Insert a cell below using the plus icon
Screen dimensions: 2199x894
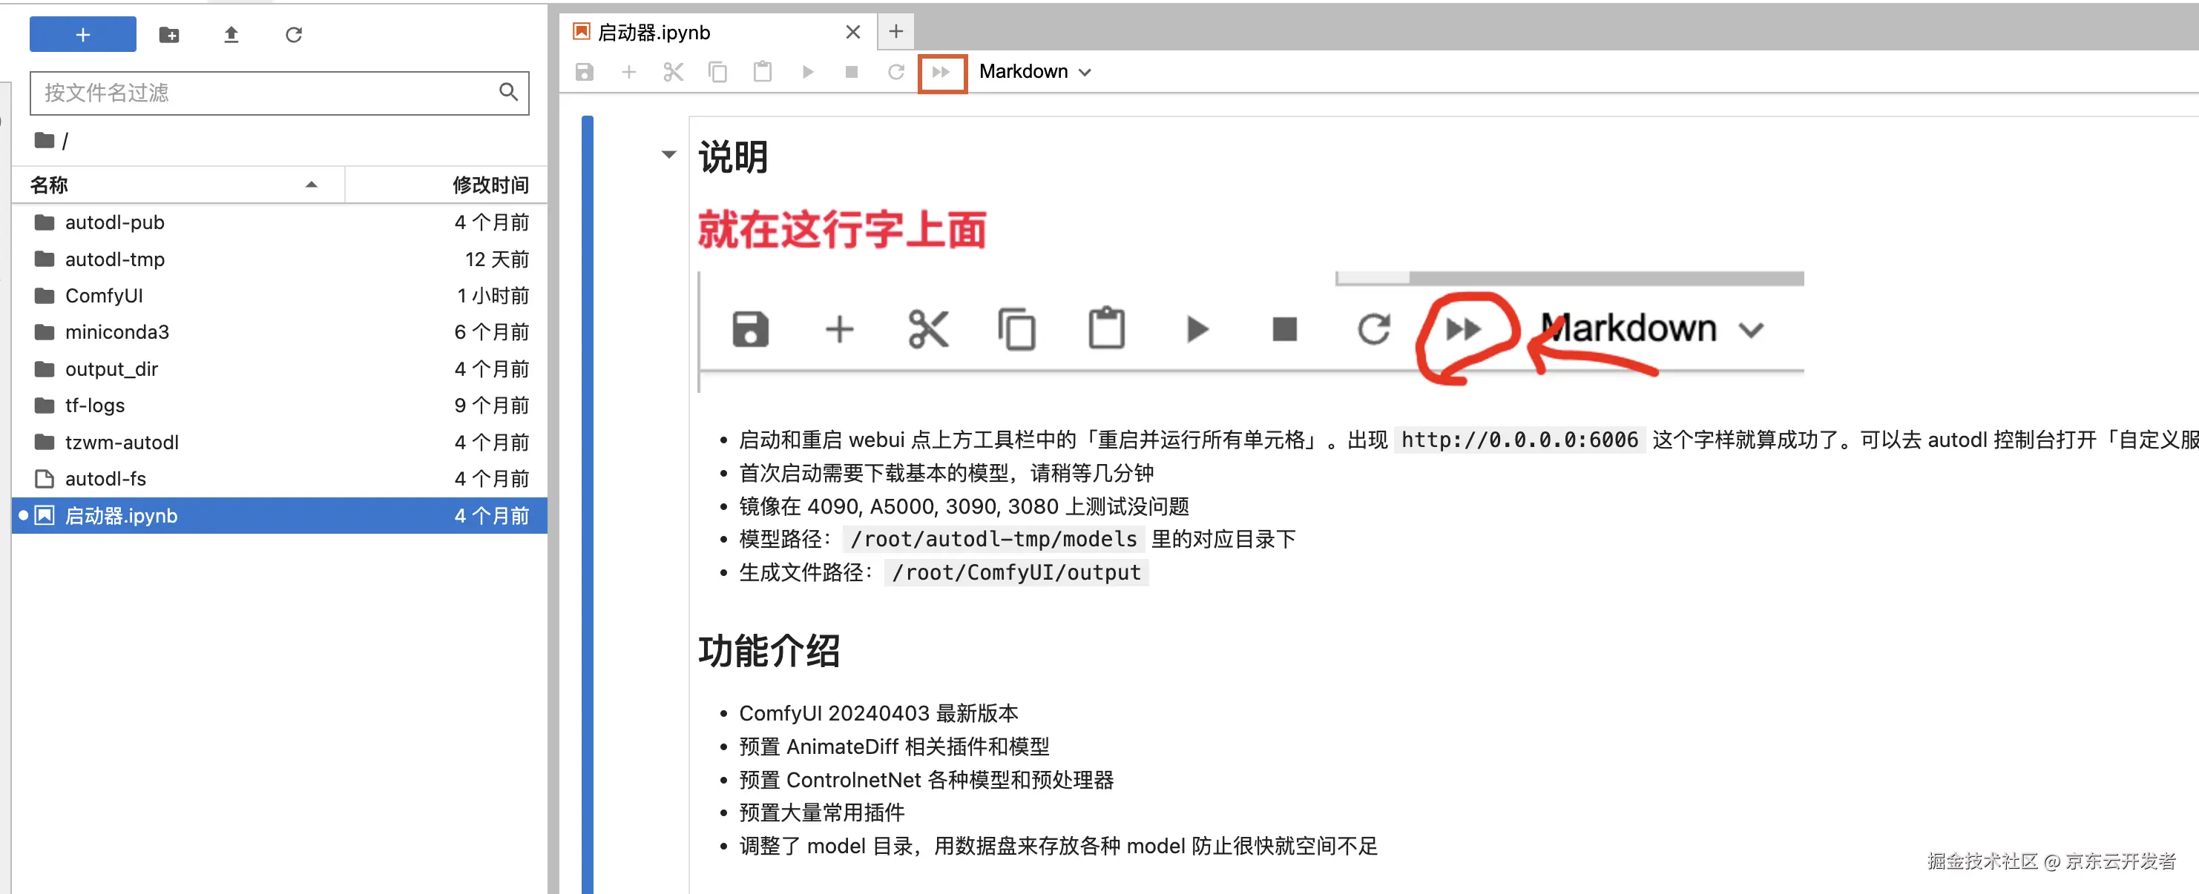(629, 73)
